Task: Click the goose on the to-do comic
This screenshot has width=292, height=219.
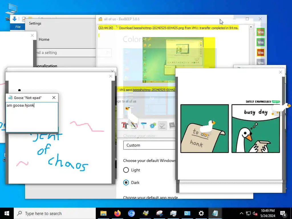Action: tap(208, 127)
